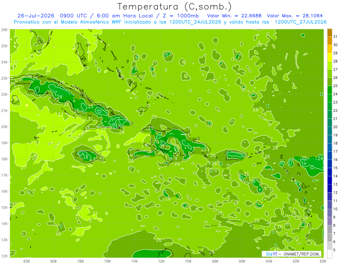
Task: Click the "24N" latitude axis label
Action: pyautogui.click(x=4, y=62)
